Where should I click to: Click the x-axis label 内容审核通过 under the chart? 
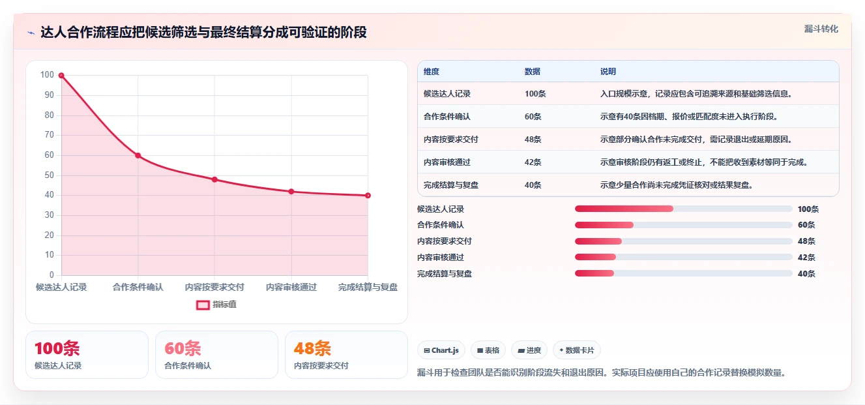pos(291,287)
